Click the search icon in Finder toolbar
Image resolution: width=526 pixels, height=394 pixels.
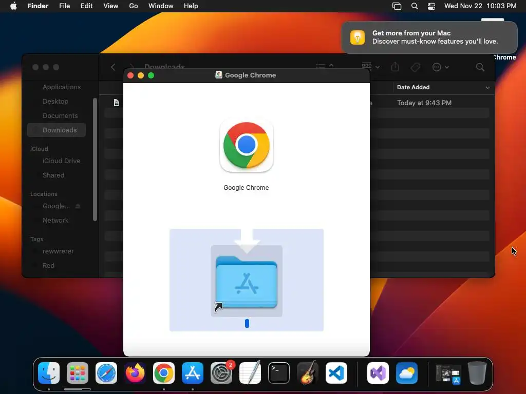[x=480, y=67]
